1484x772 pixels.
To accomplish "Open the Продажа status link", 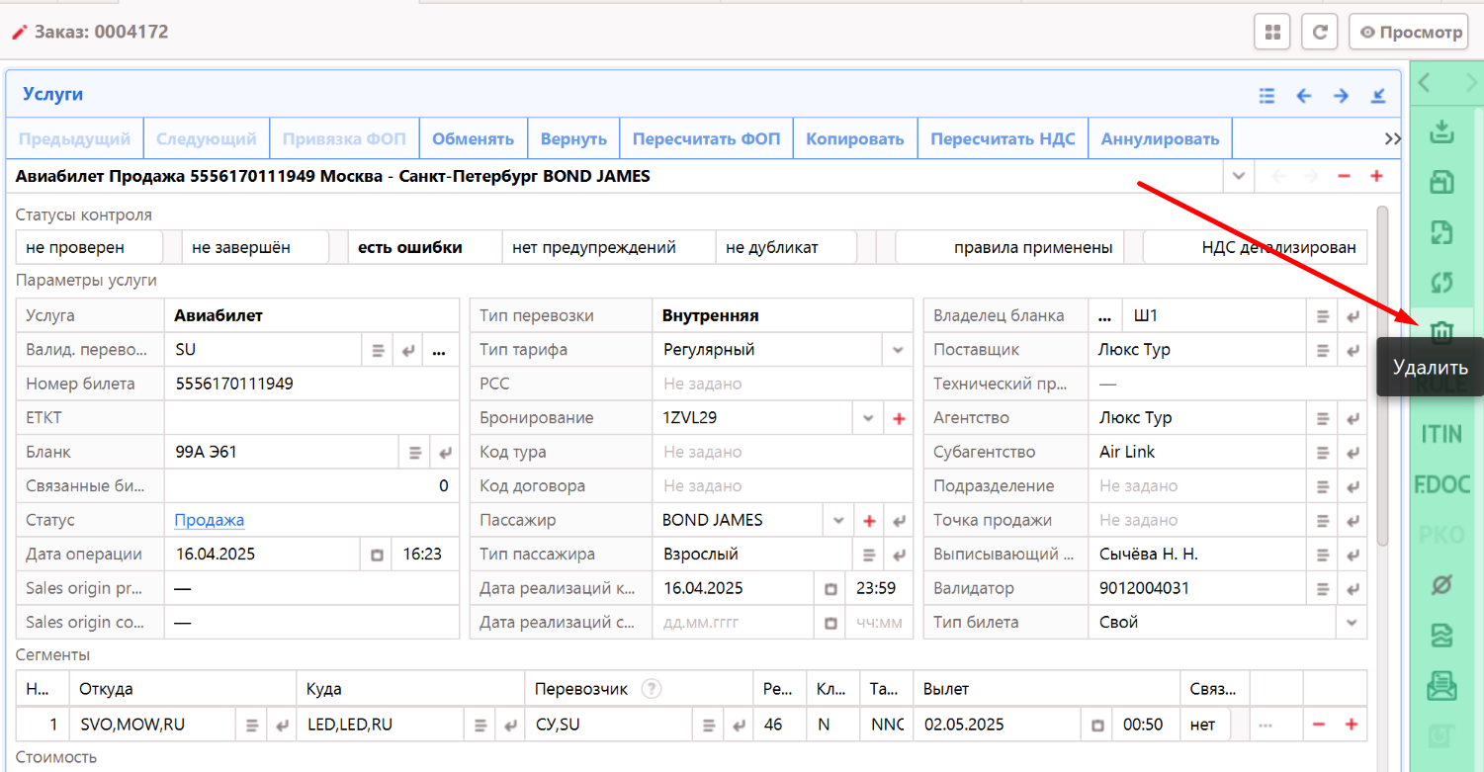I will point(210,520).
